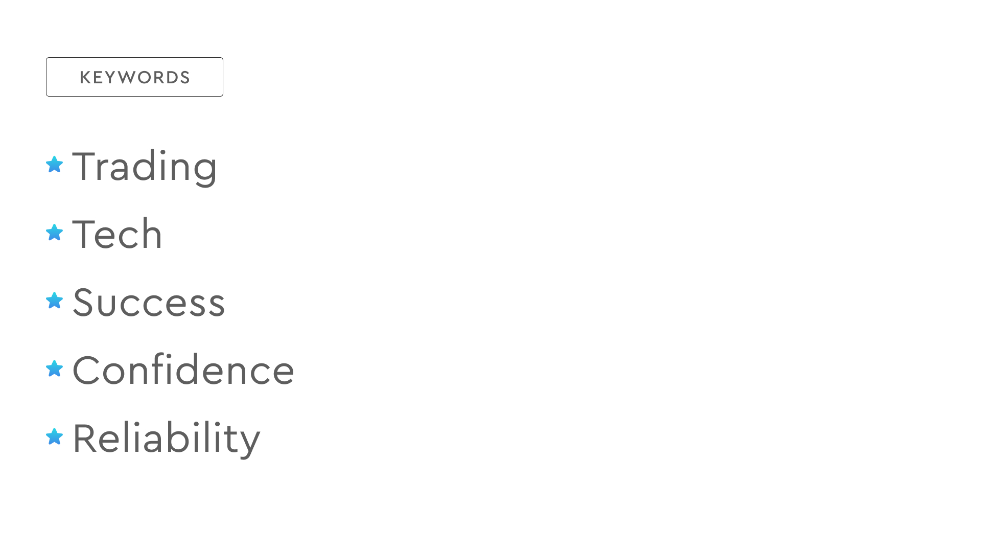Click the KEYWORDS title box
The width and height of the screenshot is (981, 552).
click(x=134, y=77)
